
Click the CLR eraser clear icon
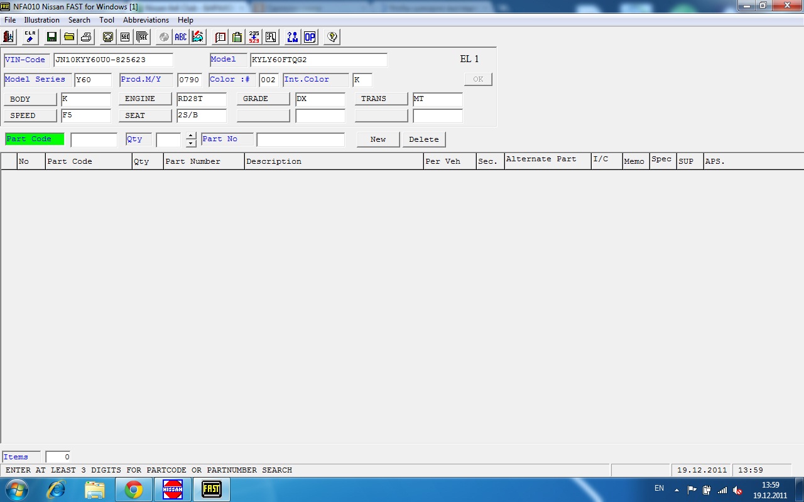tap(30, 37)
